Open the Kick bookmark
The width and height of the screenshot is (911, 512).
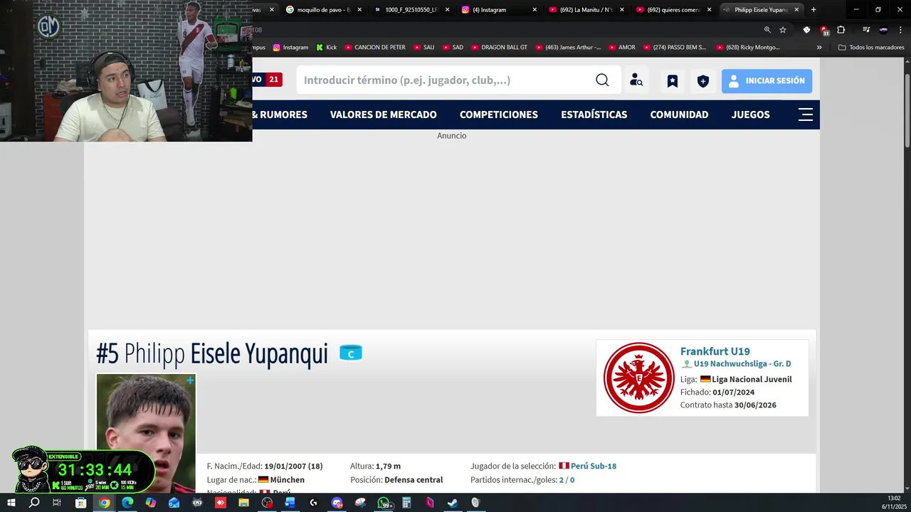coord(326,48)
